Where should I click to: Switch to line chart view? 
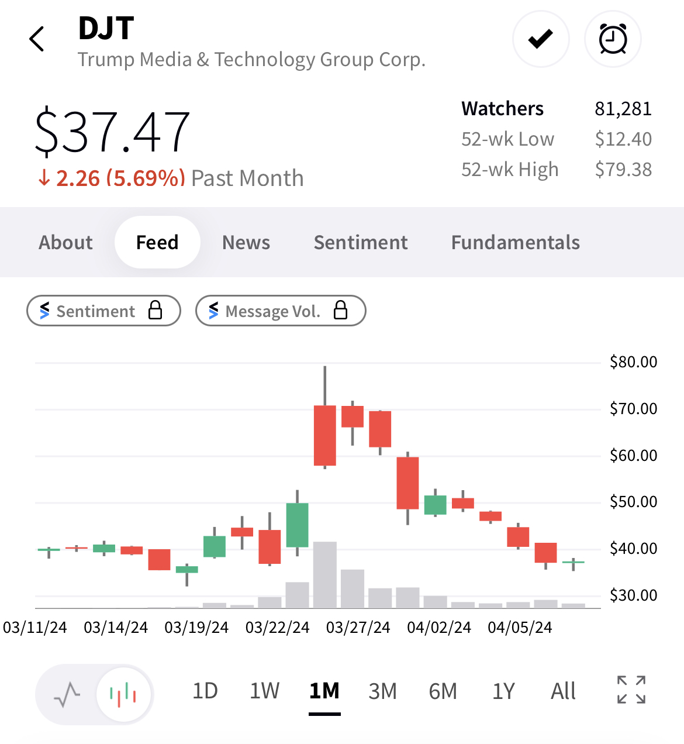(x=67, y=694)
